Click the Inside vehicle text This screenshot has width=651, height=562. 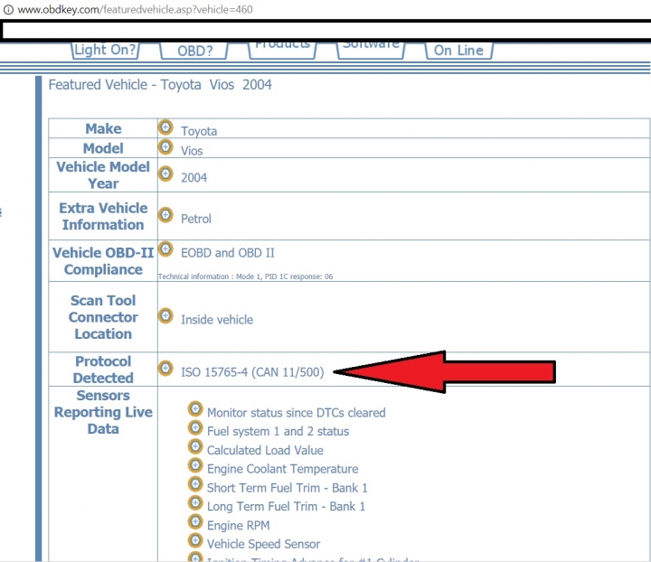(217, 320)
